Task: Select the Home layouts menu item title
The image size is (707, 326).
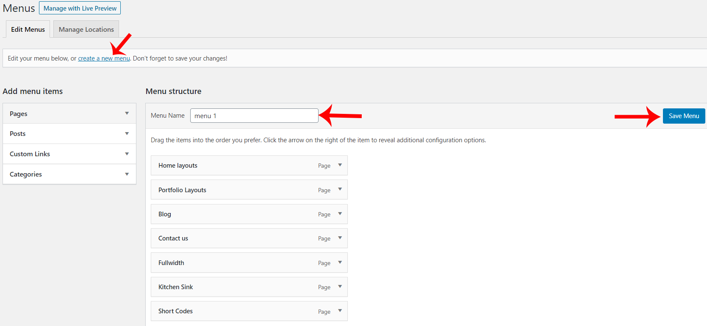Action: click(178, 166)
